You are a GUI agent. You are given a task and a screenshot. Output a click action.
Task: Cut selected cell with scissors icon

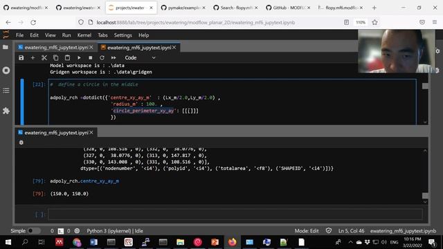click(x=44, y=57)
